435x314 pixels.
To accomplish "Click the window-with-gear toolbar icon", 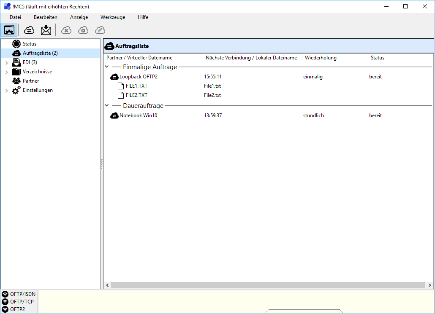I will pyautogui.click(x=9, y=30).
